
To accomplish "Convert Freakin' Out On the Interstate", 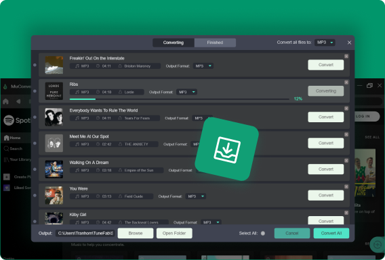I will [x=326, y=65].
